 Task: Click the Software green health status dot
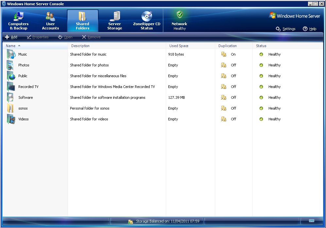click(261, 97)
